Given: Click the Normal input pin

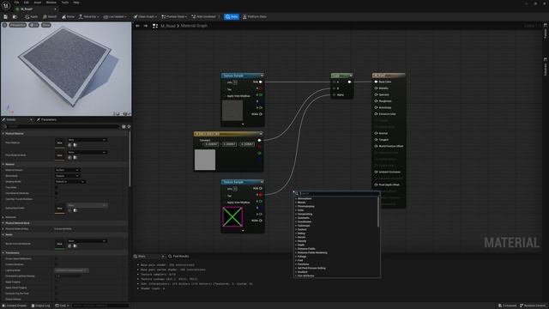Looking at the screenshot, I should pyautogui.click(x=376, y=133).
